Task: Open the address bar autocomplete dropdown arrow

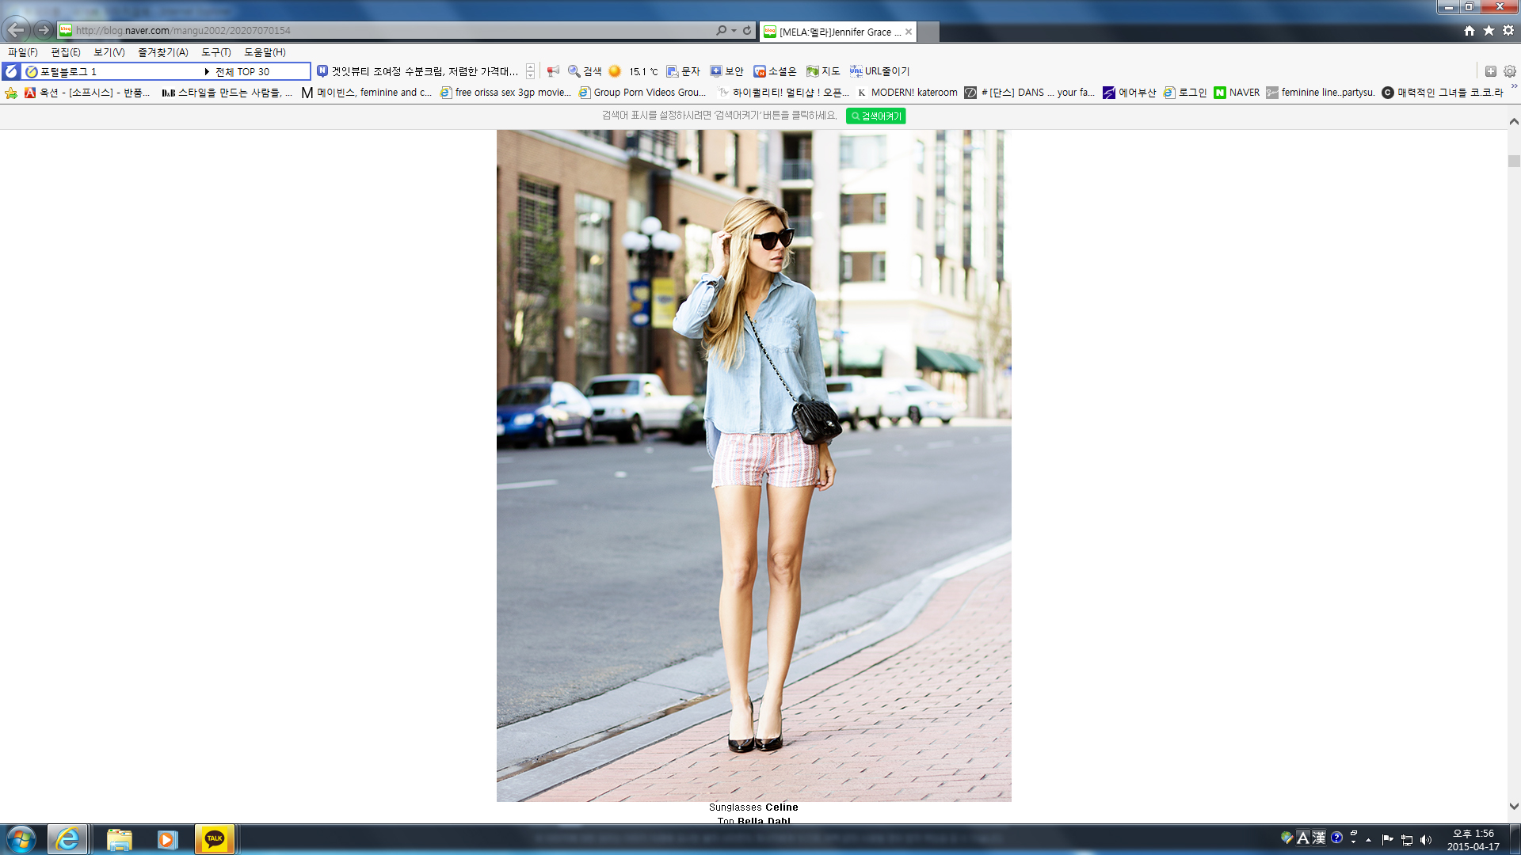Action: pyautogui.click(x=734, y=30)
